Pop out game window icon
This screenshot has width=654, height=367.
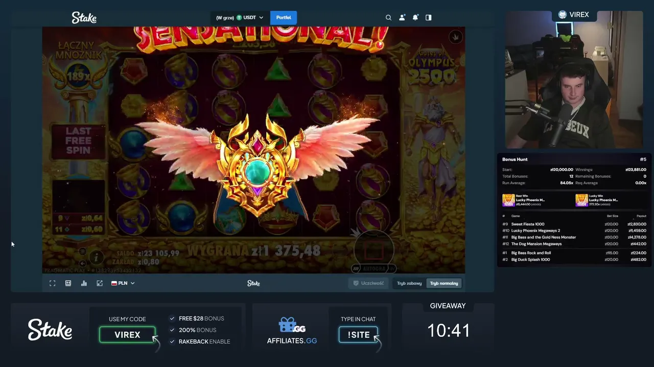(100, 283)
